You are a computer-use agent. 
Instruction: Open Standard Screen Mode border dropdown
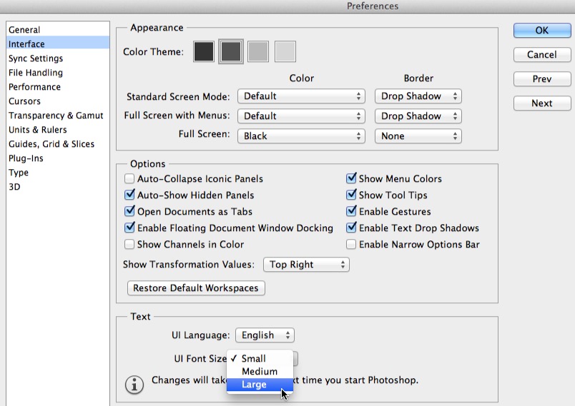point(418,96)
